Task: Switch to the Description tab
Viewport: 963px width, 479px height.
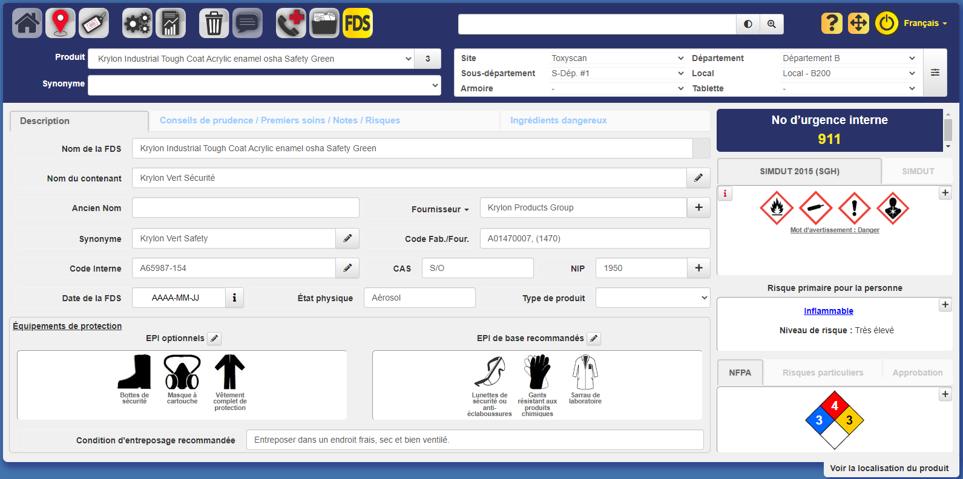Action: click(x=79, y=121)
